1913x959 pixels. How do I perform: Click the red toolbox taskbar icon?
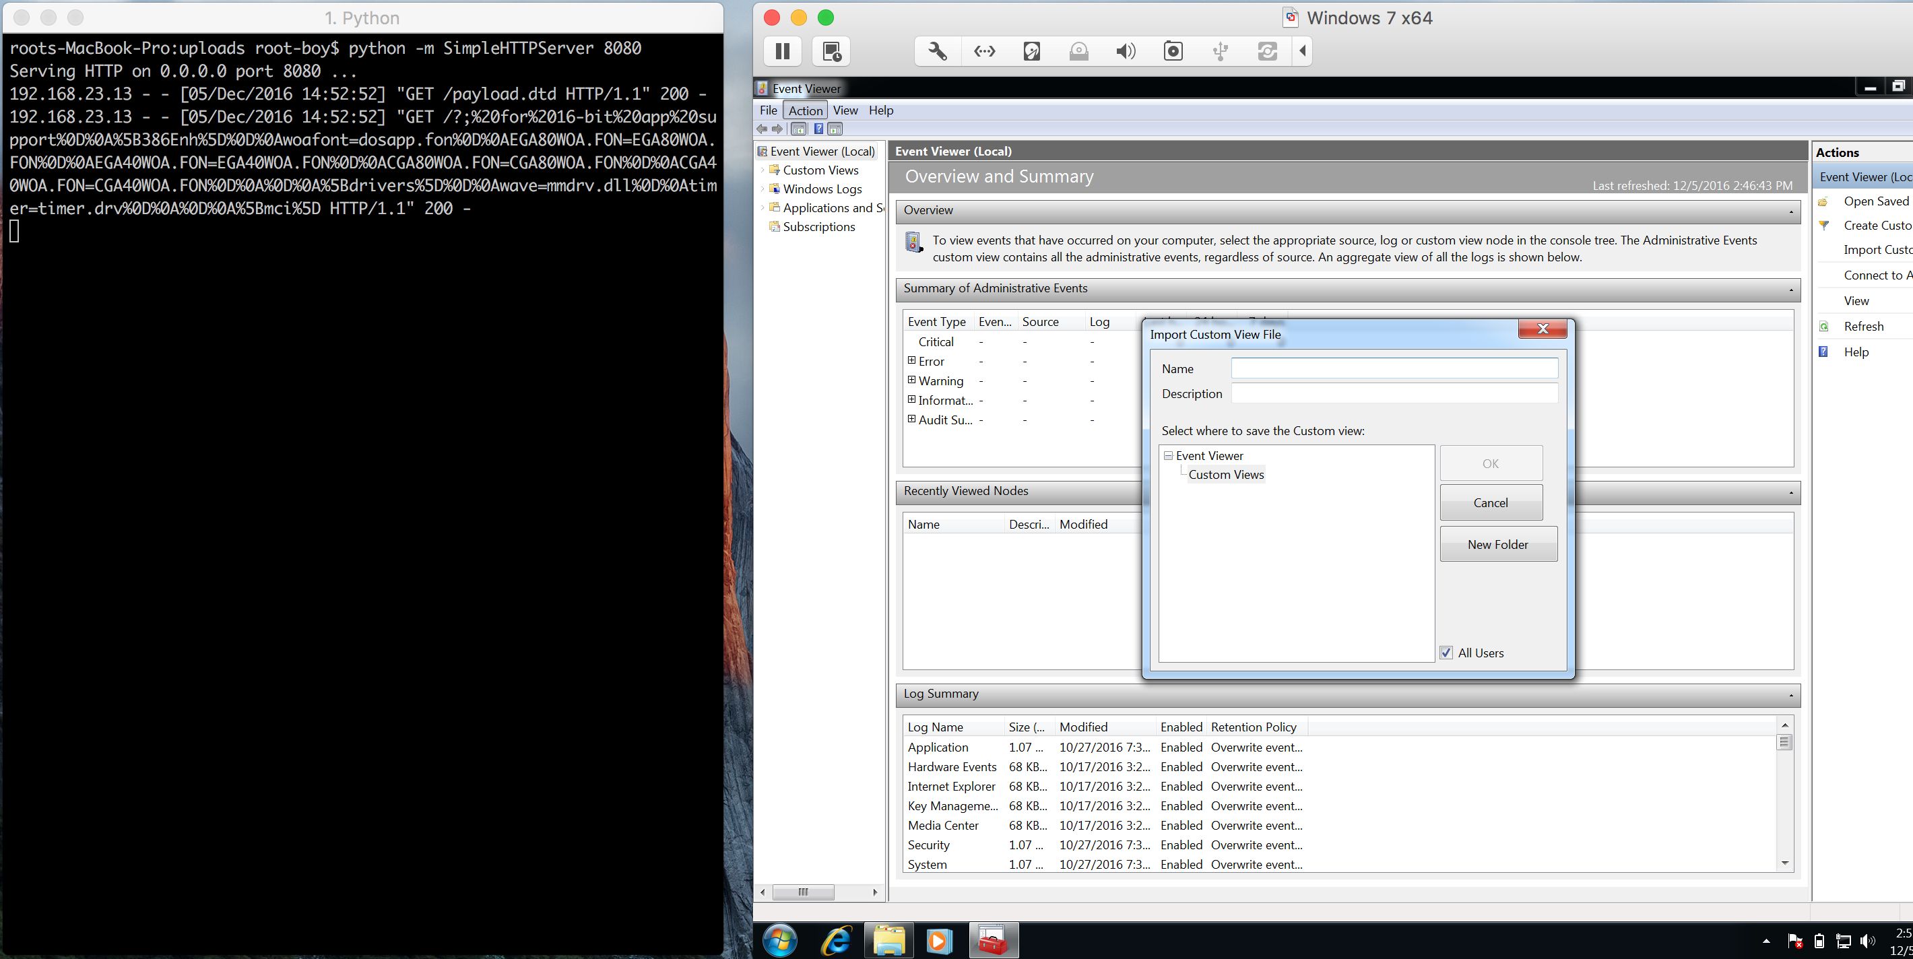993,941
